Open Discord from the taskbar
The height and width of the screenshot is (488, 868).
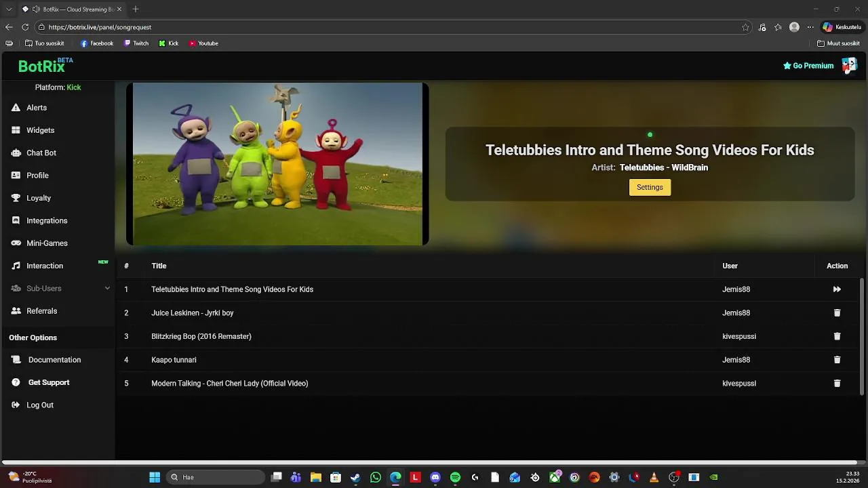(435, 477)
